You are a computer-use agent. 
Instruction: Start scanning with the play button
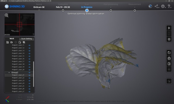pos(169,28)
